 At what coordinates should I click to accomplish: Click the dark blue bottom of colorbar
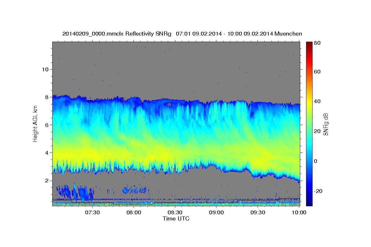click(x=309, y=202)
